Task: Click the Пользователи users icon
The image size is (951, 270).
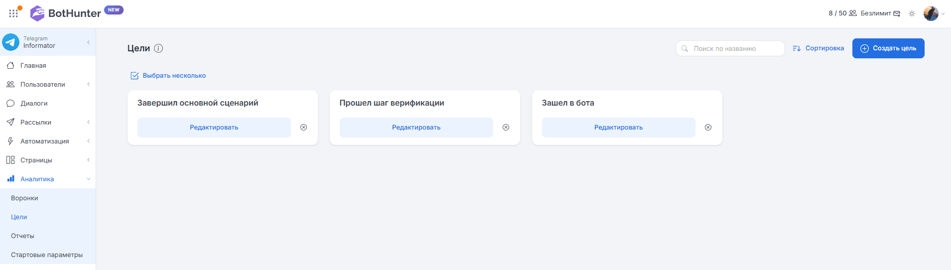Action: tap(10, 84)
